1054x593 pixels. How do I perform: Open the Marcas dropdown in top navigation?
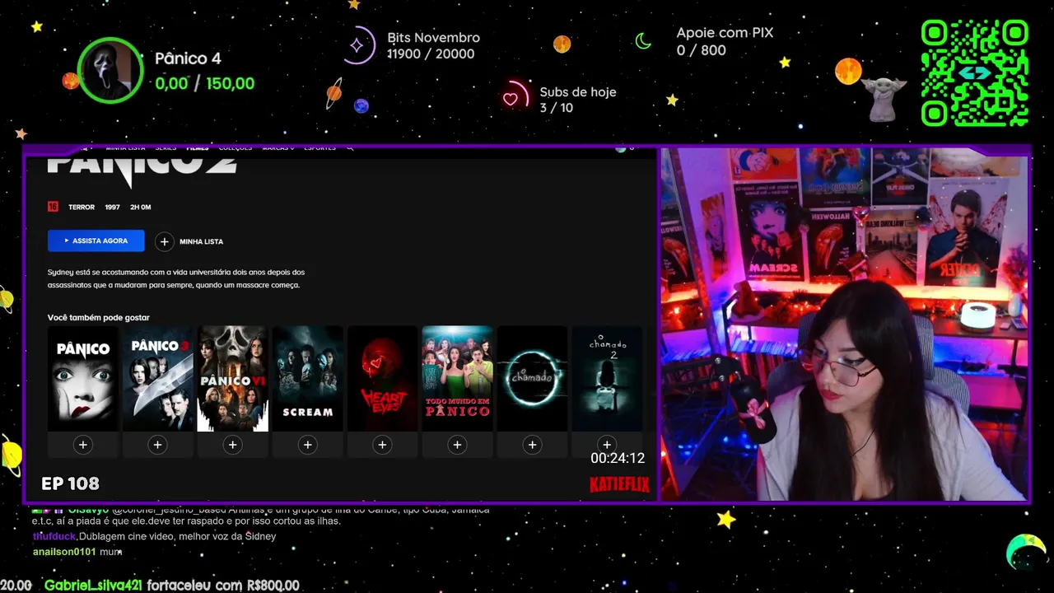click(278, 148)
